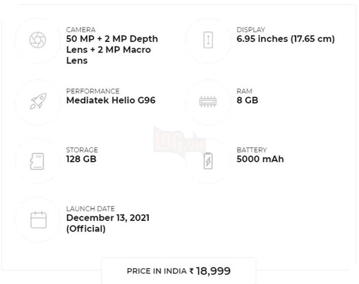Click the 128 GB storage value
359x284 pixels.
point(81,159)
